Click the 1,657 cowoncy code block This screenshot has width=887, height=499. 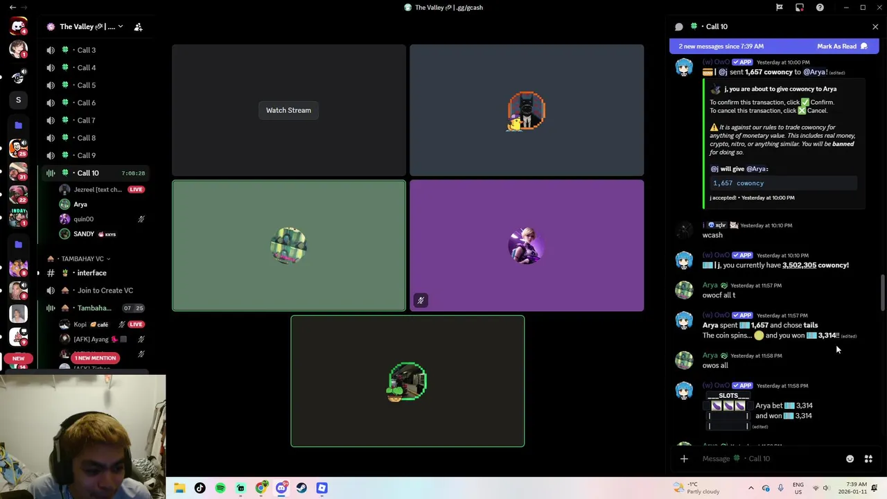784,183
